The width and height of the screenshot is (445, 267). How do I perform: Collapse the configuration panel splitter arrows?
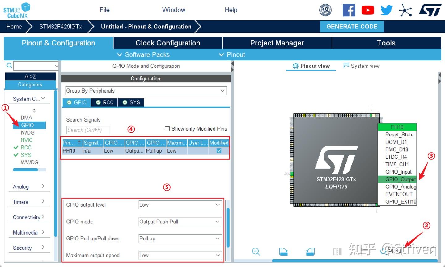pyautogui.click(x=232, y=67)
